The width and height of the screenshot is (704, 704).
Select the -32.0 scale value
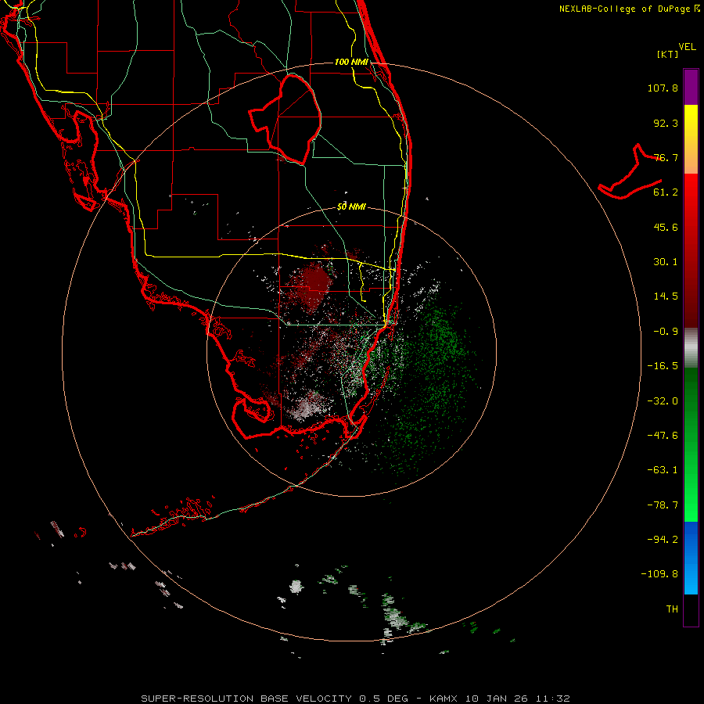point(663,401)
